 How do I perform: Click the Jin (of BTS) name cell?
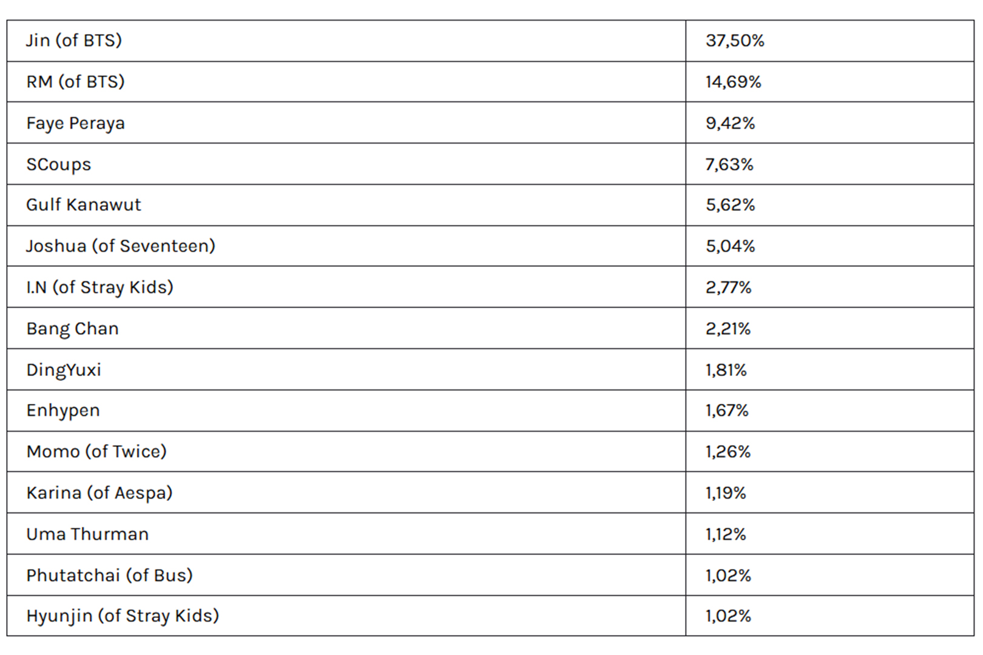[x=74, y=41]
